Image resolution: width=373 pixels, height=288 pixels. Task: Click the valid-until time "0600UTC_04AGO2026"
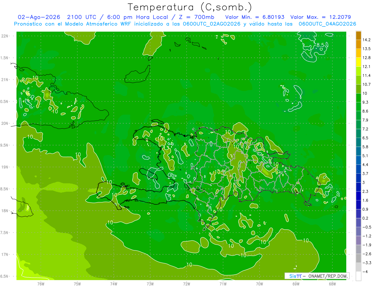click(x=327, y=24)
